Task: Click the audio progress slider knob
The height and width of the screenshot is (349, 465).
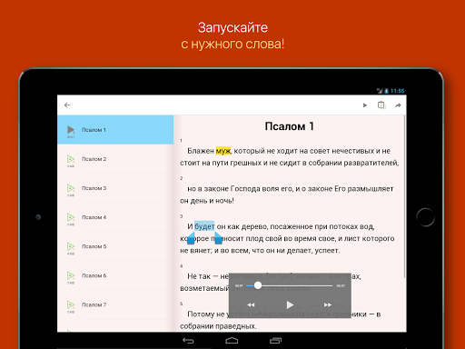Action: 258,285
